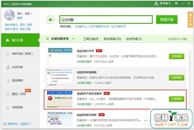Click the search field containing QQ问题
Screen dimensions: 194x130
pos(106,19)
